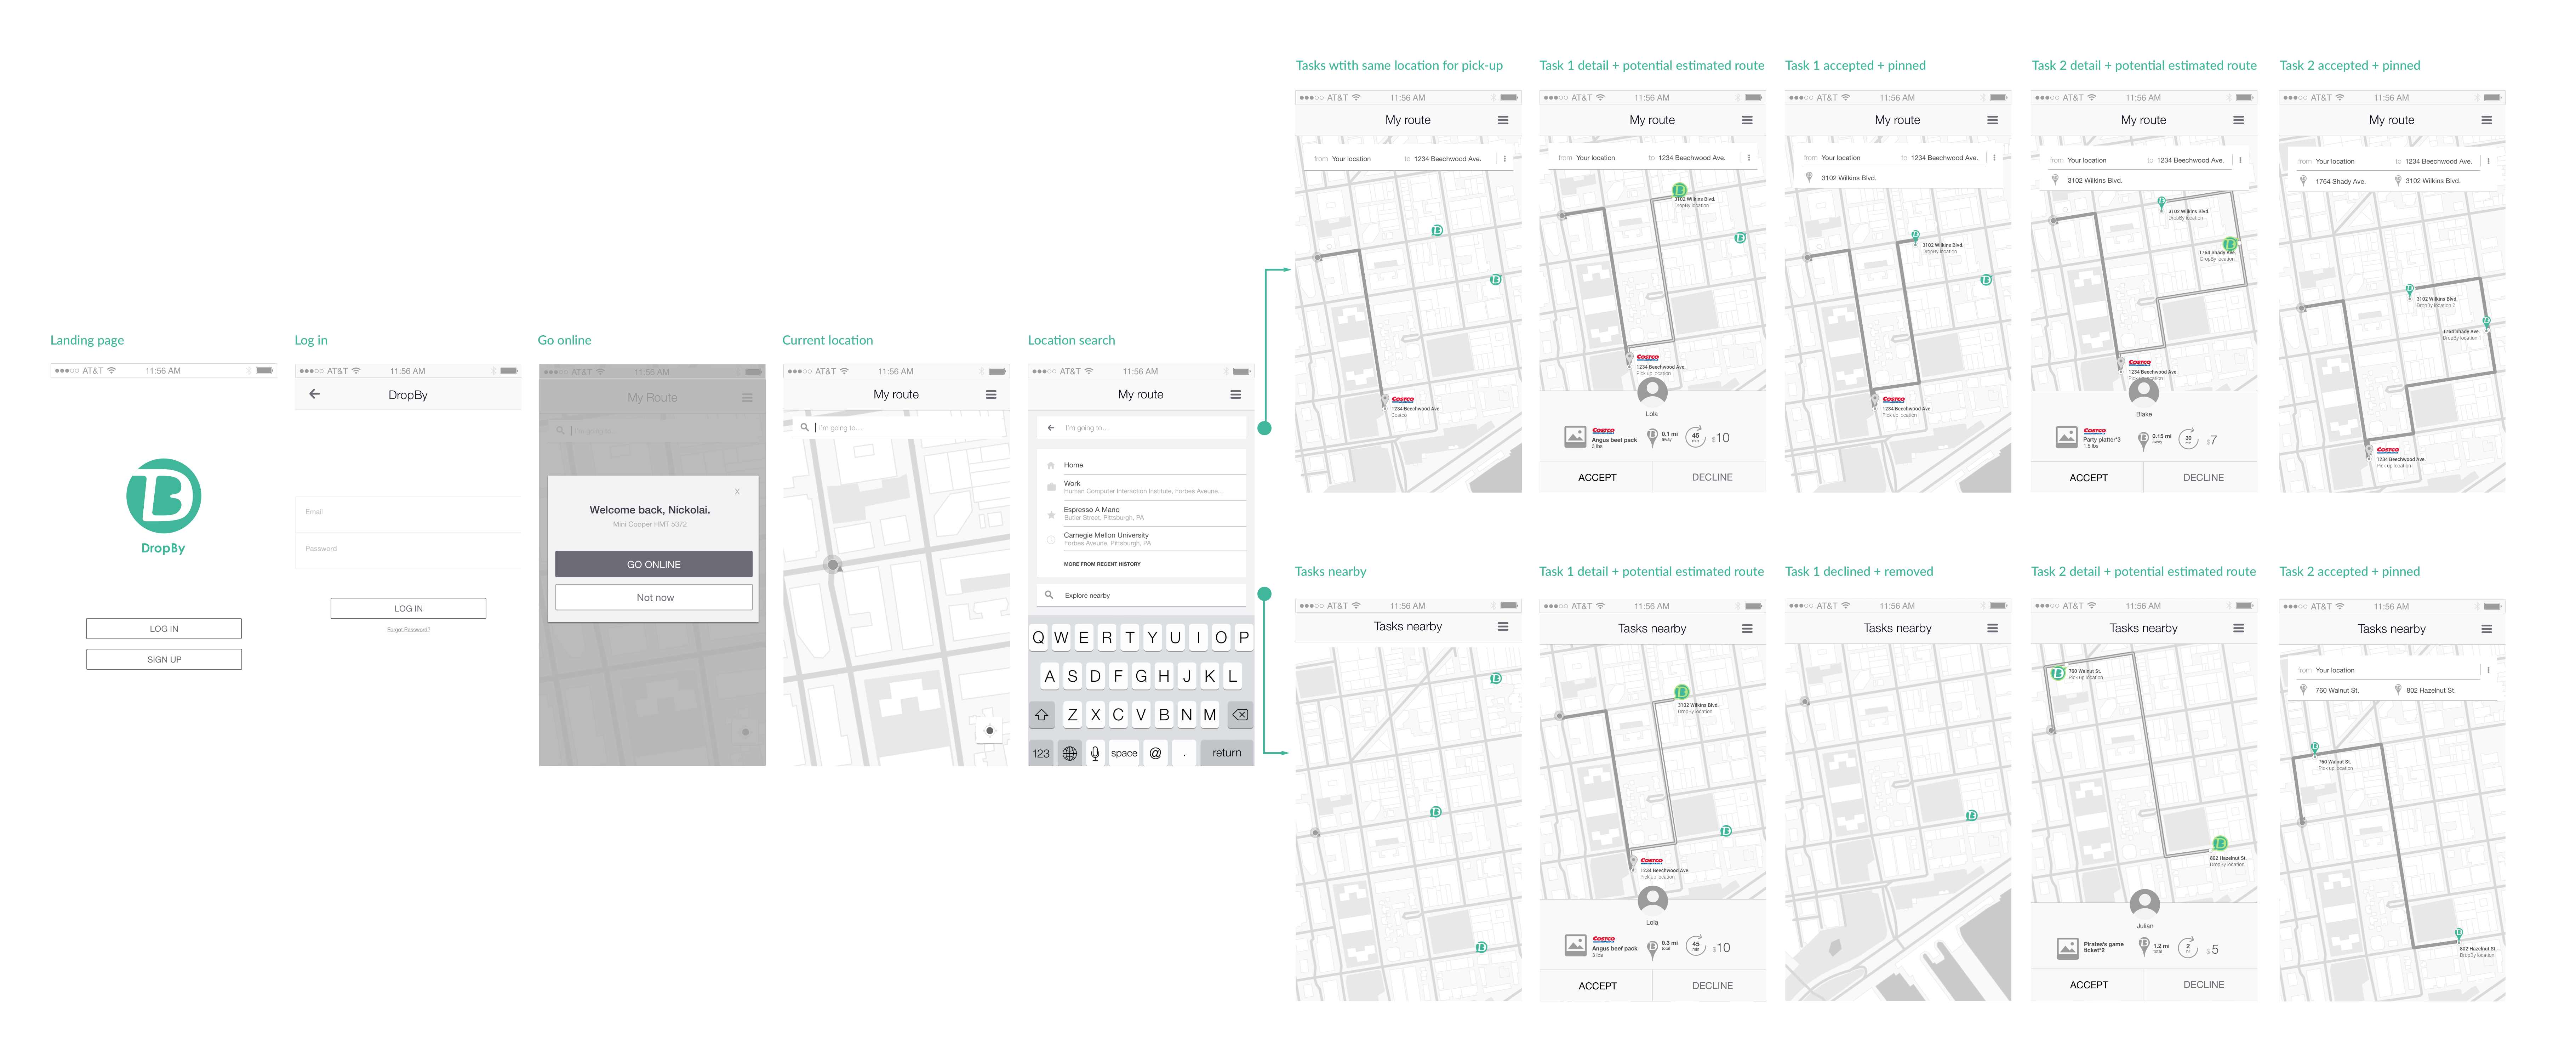Click LOG IN on the Landing page
This screenshot has width=2576, height=1045.
pyautogui.click(x=164, y=629)
